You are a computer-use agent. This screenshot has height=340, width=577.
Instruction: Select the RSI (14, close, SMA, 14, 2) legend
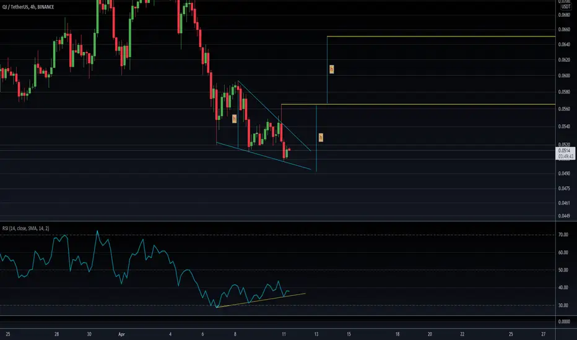click(26, 228)
